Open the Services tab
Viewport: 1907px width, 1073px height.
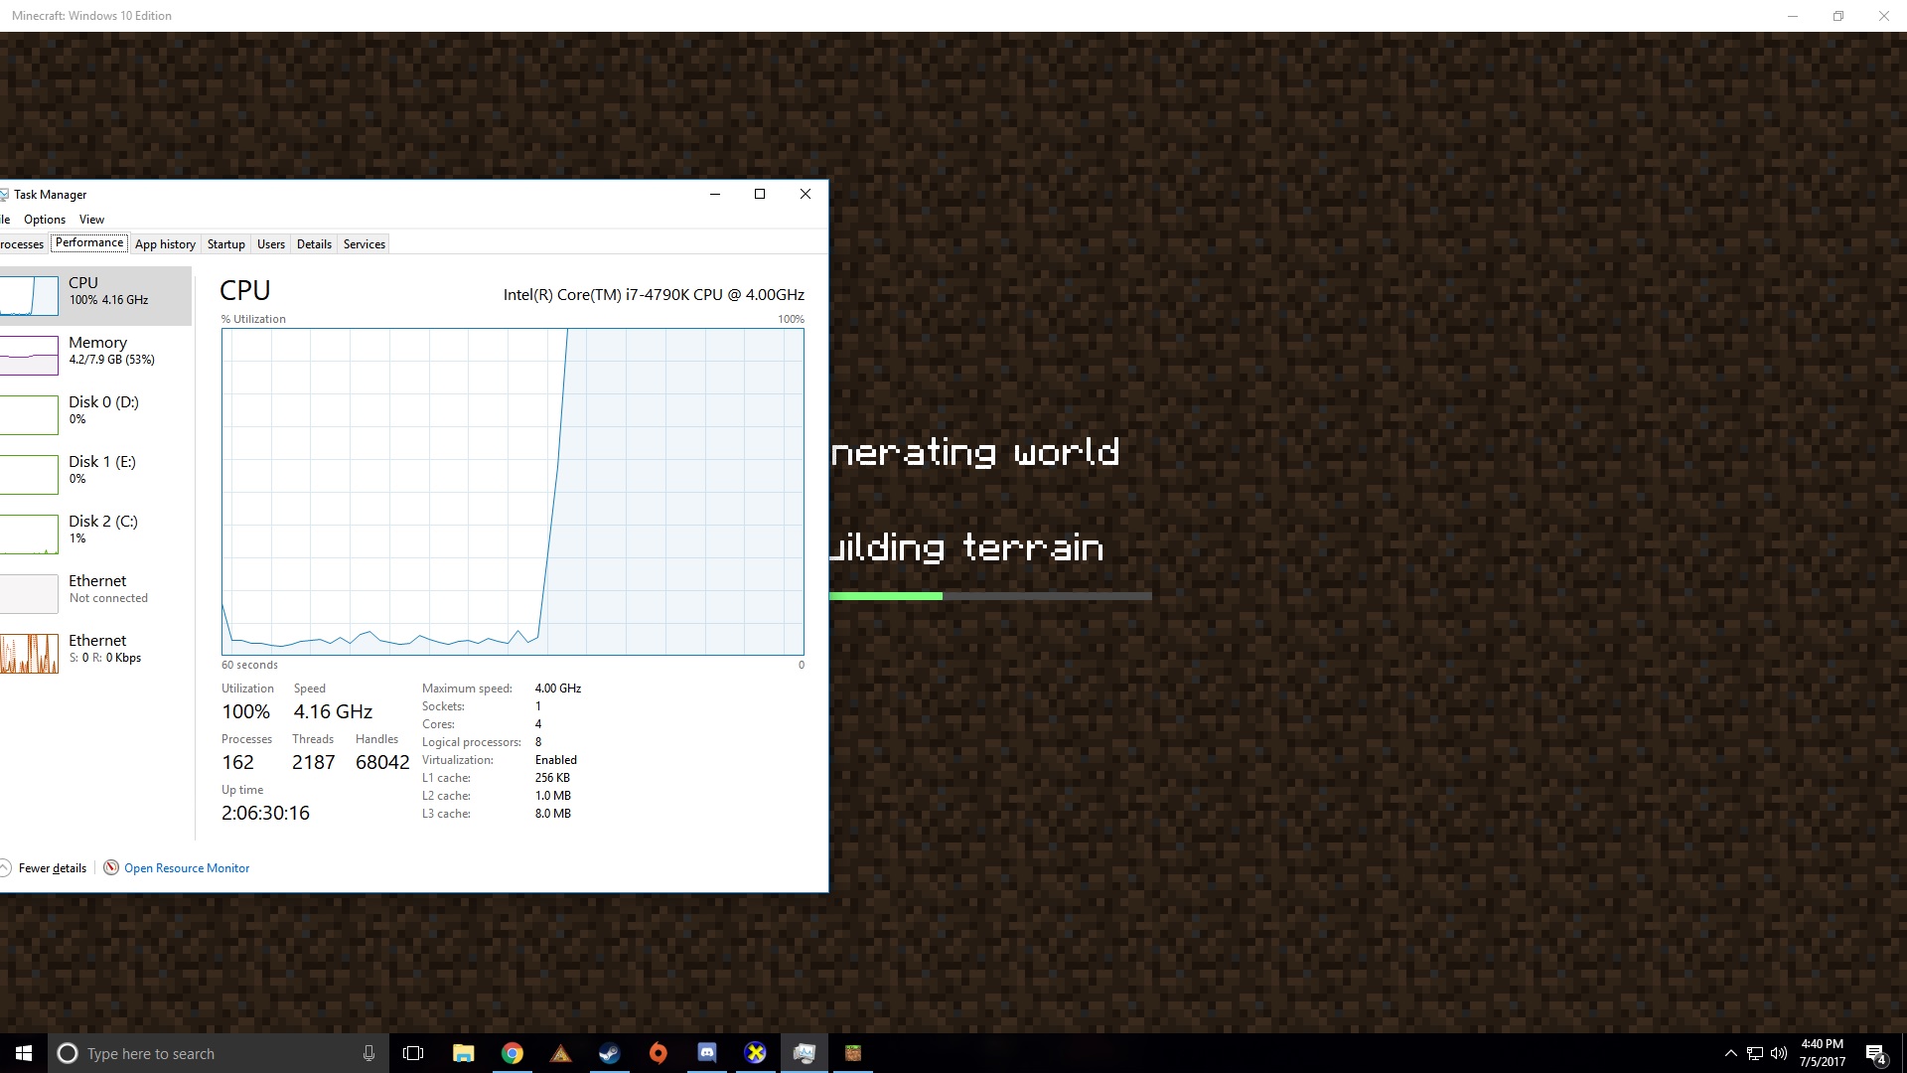click(364, 244)
